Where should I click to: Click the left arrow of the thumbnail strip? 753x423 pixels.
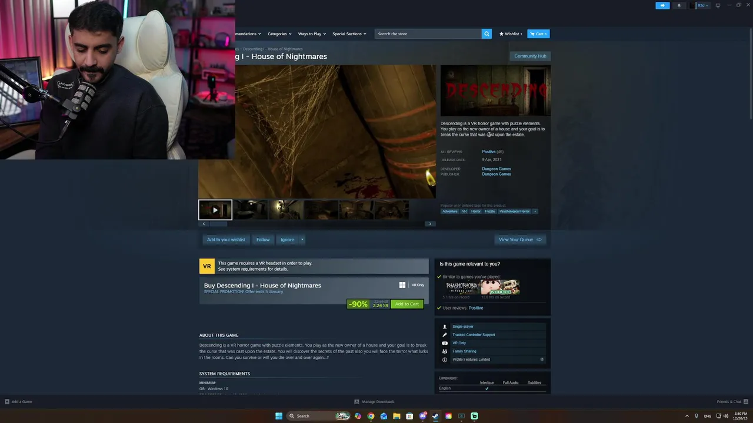(204, 224)
